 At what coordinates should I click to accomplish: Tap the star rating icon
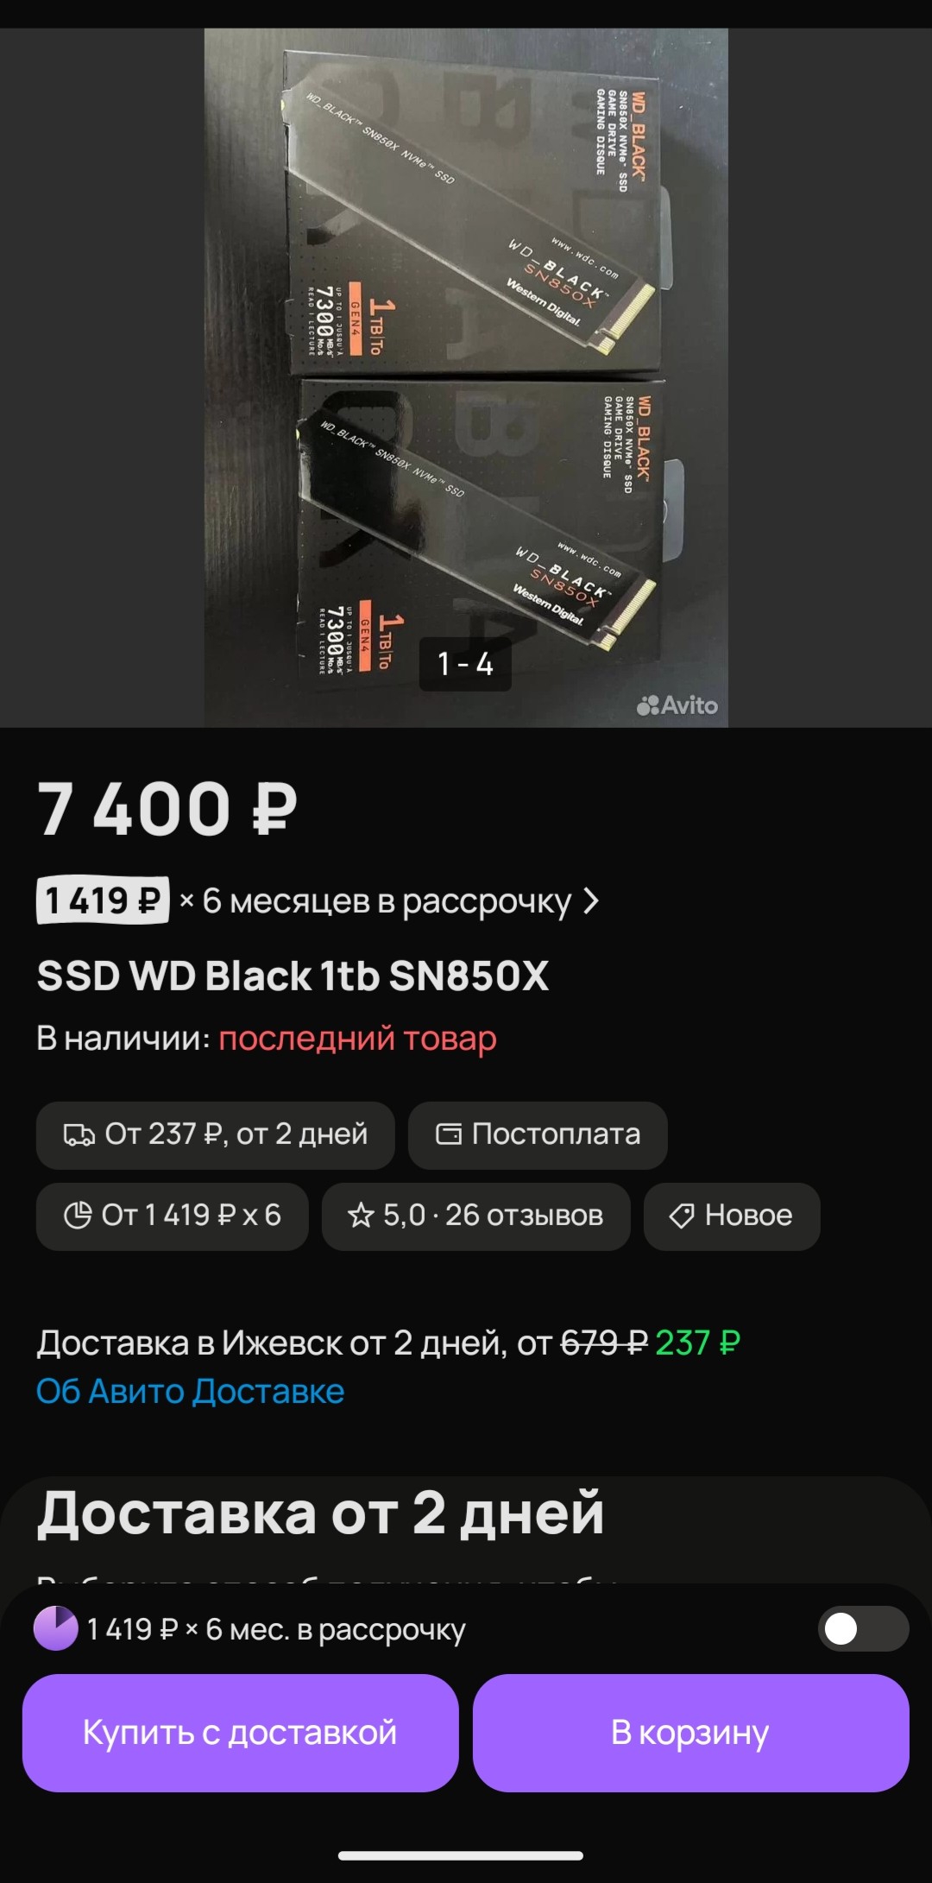pos(361,1216)
